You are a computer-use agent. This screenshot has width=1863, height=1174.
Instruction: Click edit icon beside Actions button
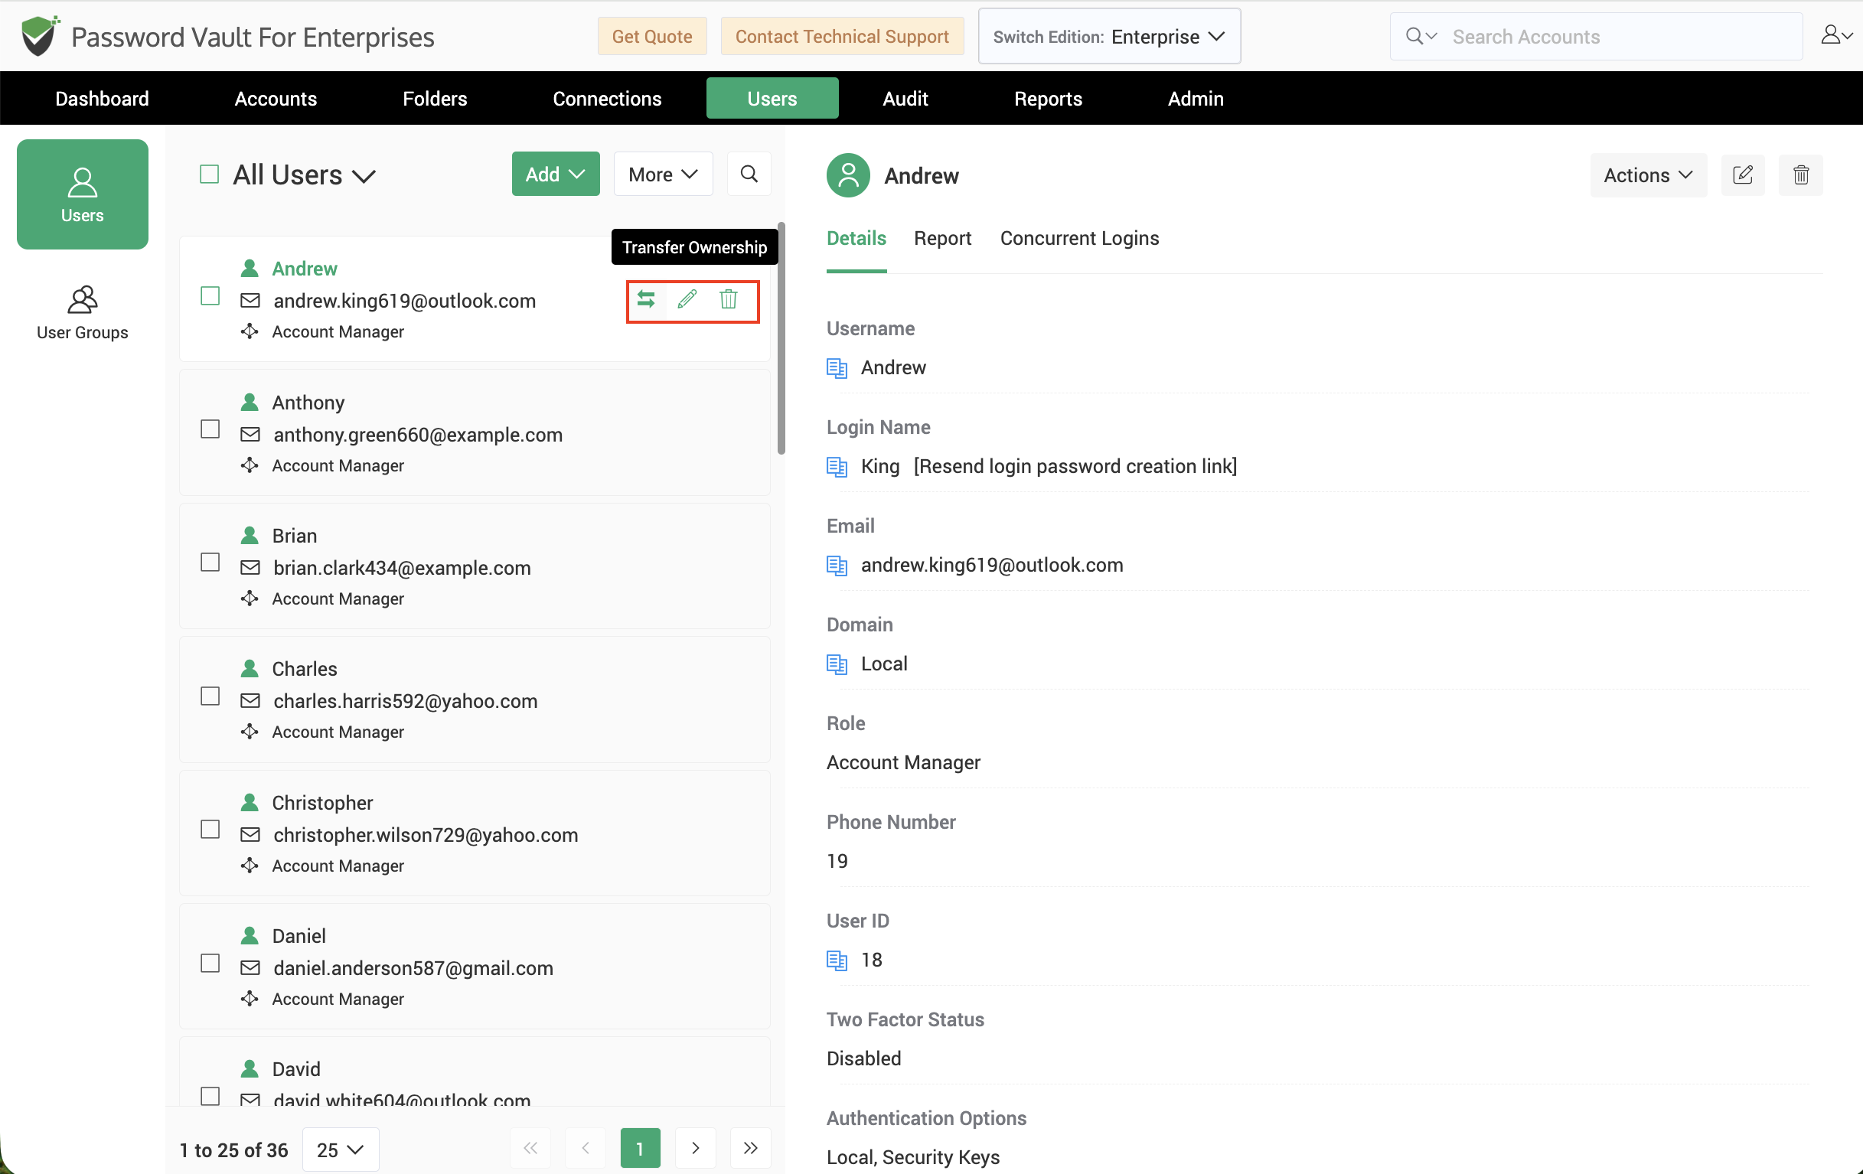1742,174
